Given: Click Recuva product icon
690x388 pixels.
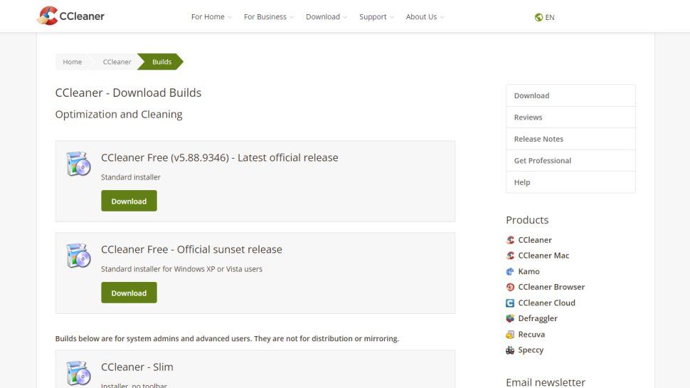Looking at the screenshot, I should tap(510, 335).
